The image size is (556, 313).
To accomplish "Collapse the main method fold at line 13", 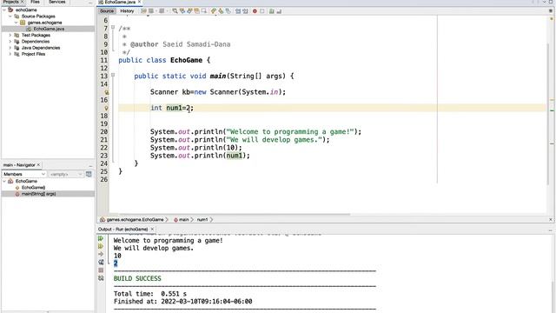I will (113, 75).
